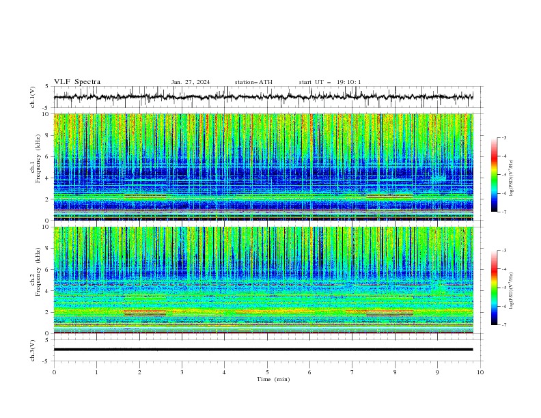Click time axis tick label "9"
The width and height of the screenshot is (541, 418).
coord(437,372)
